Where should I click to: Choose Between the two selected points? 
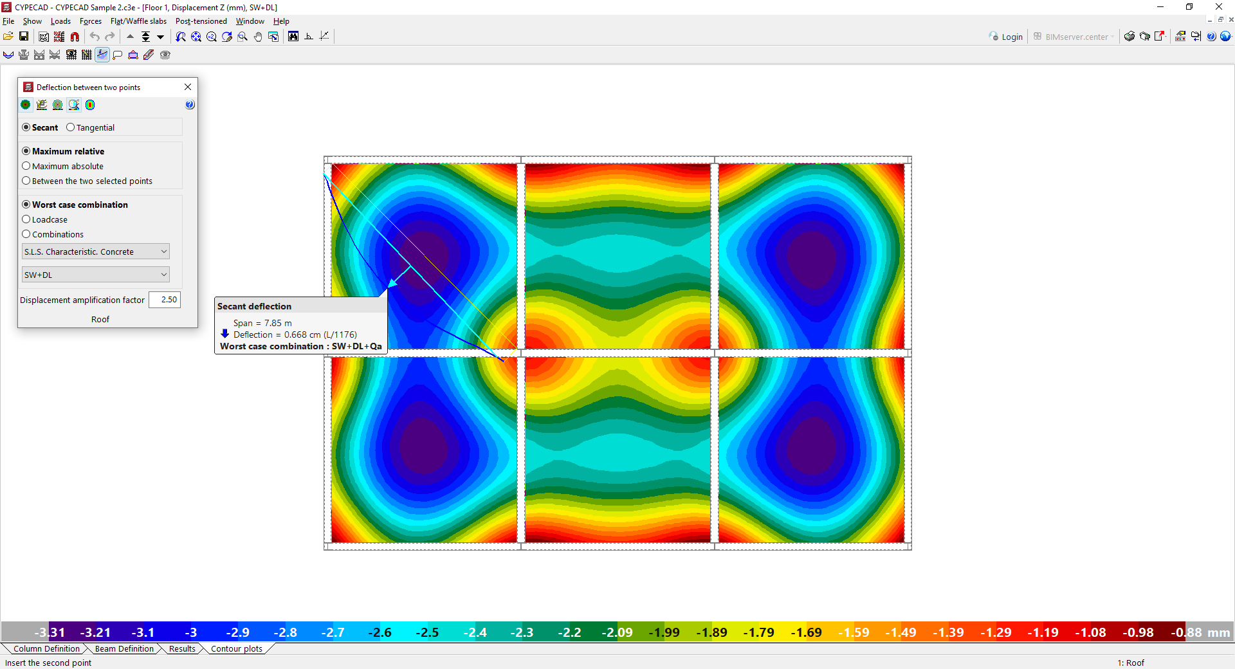tap(87, 181)
